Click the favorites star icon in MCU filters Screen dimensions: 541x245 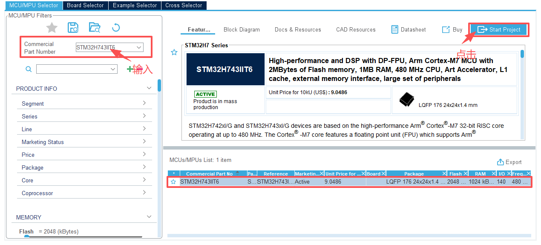(52, 28)
